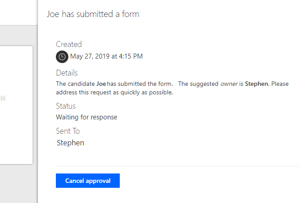This screenshot has width=299, height=203.
Task: Click the gray background area left of panel
Action: [x=18, y=183]
